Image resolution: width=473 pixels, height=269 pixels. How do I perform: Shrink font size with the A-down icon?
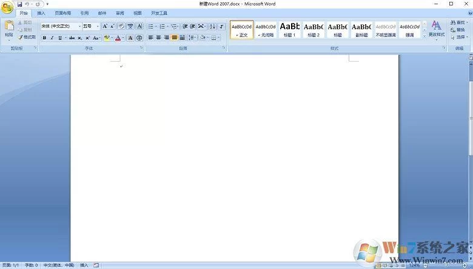coord(112,26)
